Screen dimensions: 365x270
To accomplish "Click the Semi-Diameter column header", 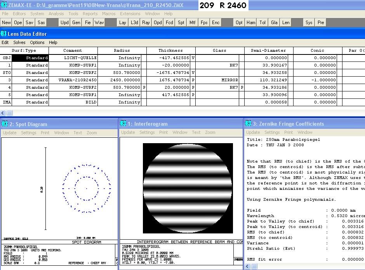I will tap(268, 50).
